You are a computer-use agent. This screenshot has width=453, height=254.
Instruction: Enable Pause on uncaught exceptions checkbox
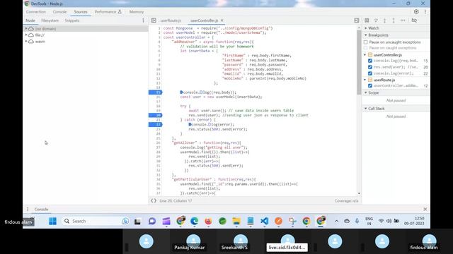(366, 42)
